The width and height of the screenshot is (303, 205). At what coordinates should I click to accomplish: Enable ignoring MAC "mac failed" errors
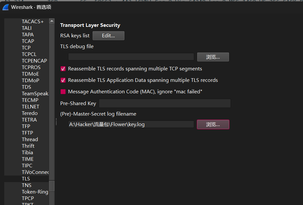(x=63, y=92)
